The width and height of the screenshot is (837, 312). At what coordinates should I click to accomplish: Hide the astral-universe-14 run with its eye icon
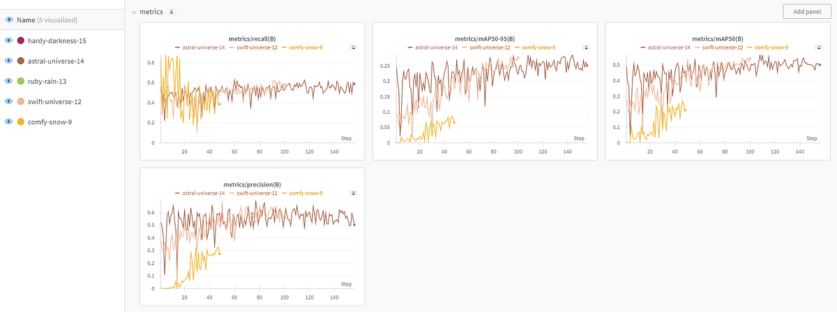(x=10, y=61)
